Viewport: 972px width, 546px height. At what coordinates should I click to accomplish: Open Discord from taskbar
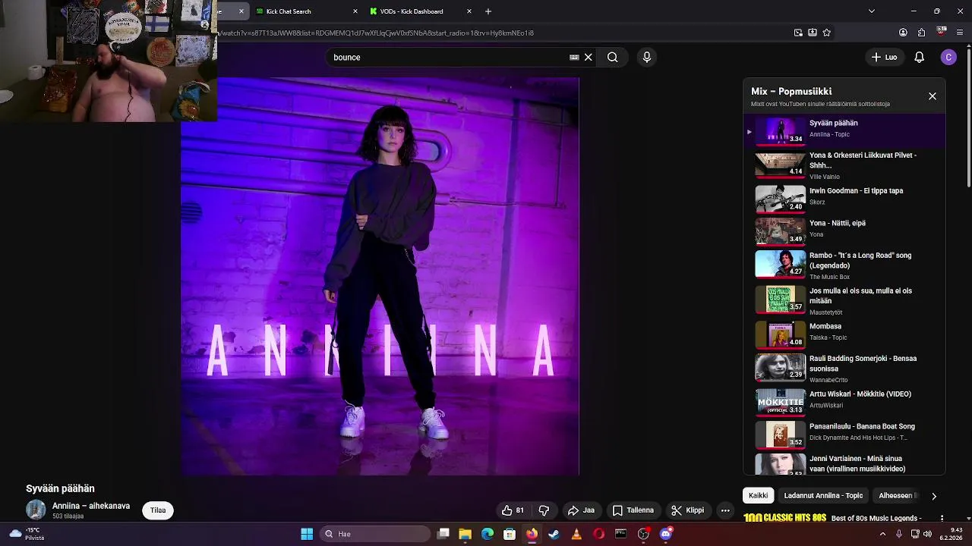pos(666,534)
